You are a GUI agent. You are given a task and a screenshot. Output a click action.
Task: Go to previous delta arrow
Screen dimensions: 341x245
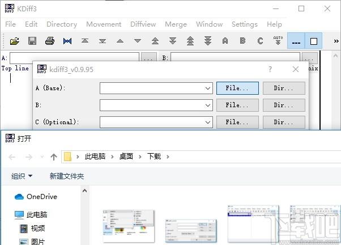pos(120,41)
